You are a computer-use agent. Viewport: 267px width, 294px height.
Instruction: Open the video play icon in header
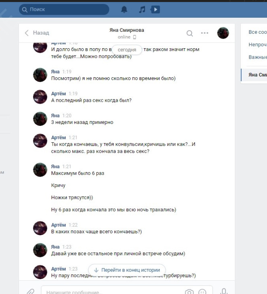[155, 9]
